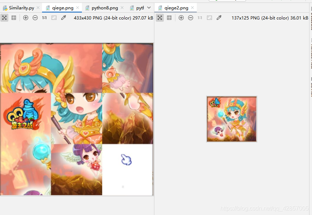Zoom in on qiege2.png image
The image size is (312, 215).
181,18
